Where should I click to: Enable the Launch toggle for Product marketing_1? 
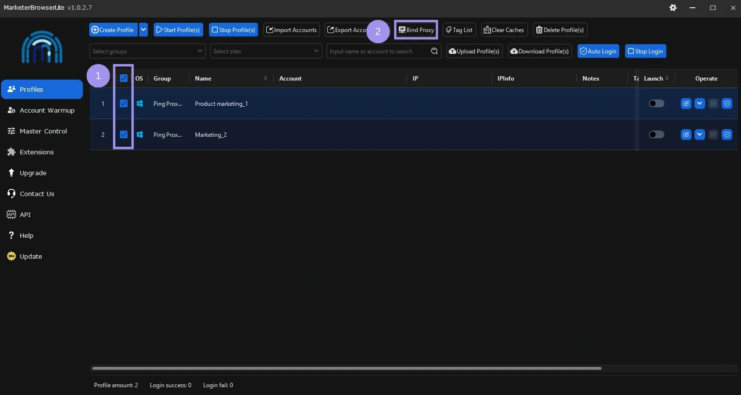656,103
